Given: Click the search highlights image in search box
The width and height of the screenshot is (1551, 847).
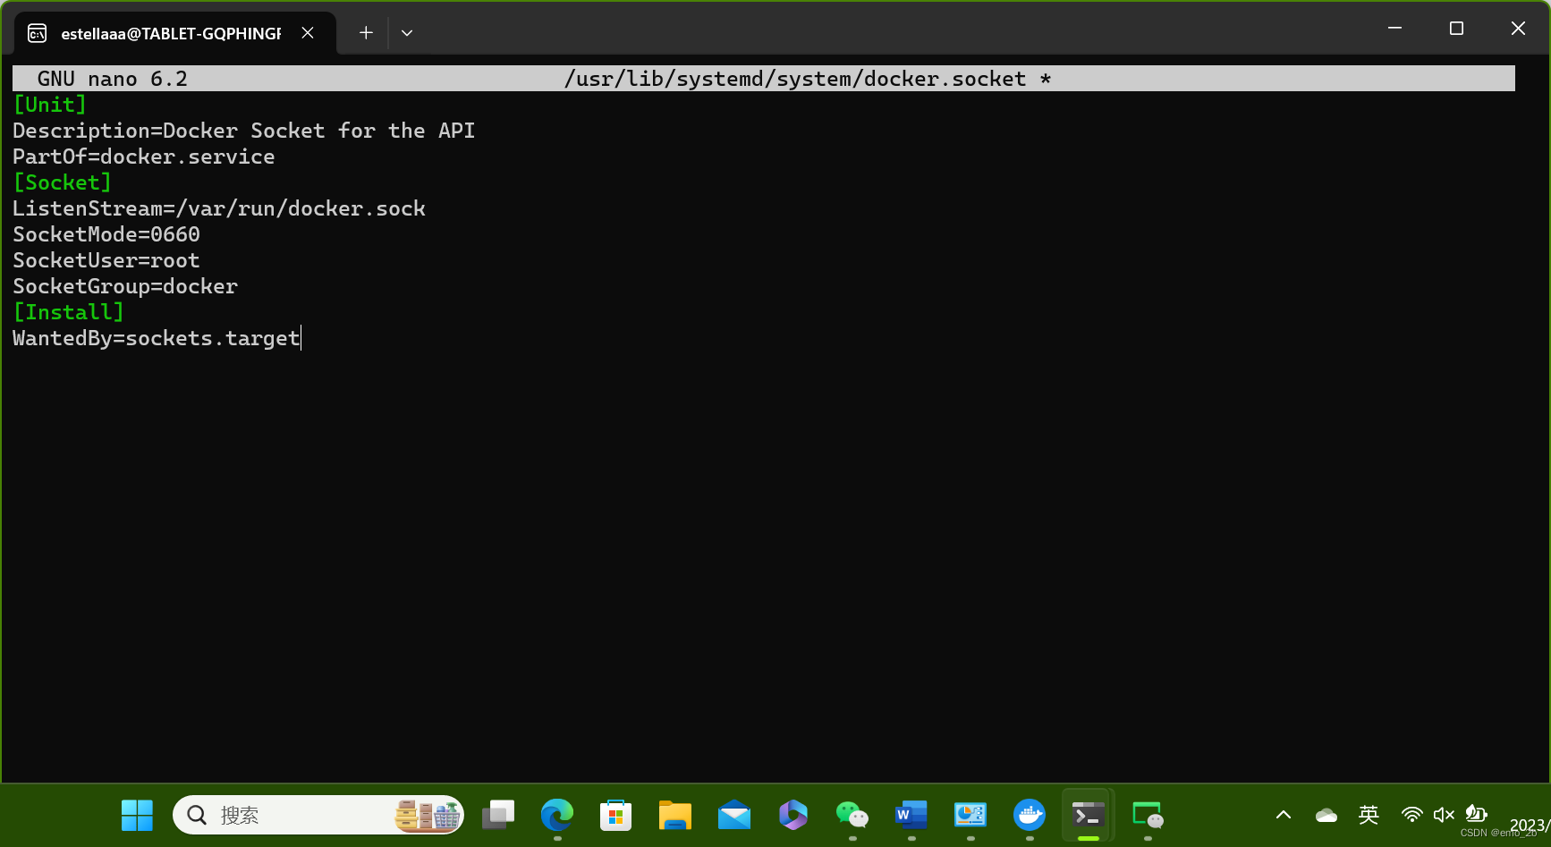Looking at the screenshot, I should click(428, 815).
